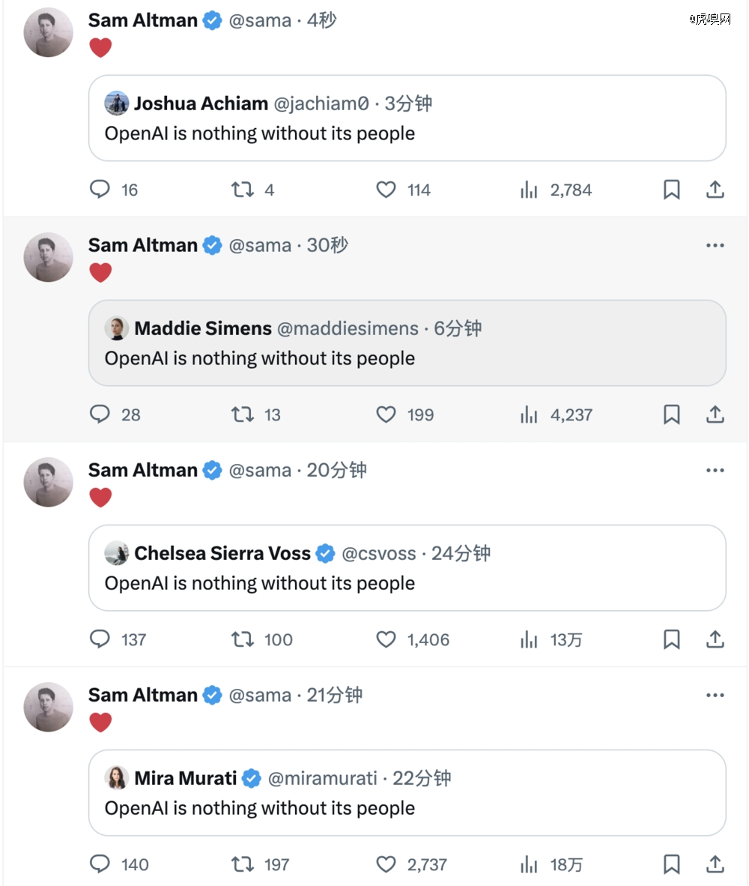The width and height of the screenshot is (749, 886).
Task: Open the @sama handle on the top post
Action: tap(259, 20)
